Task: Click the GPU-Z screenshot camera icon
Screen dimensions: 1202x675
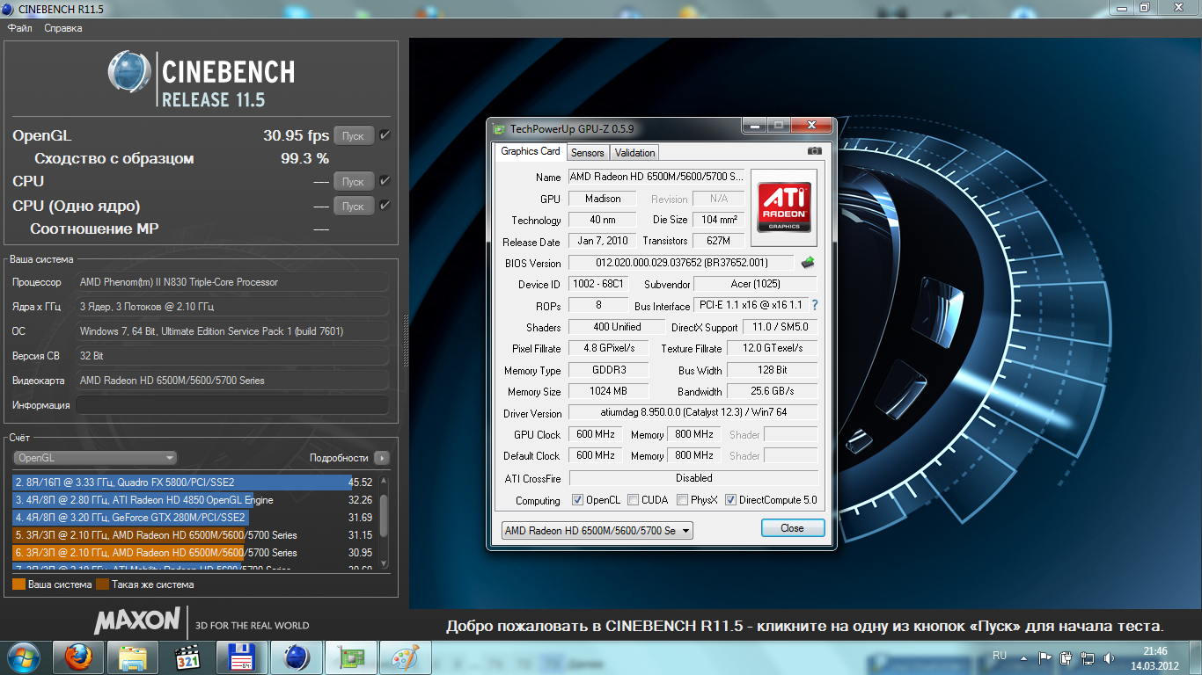Action: (815, 151)
